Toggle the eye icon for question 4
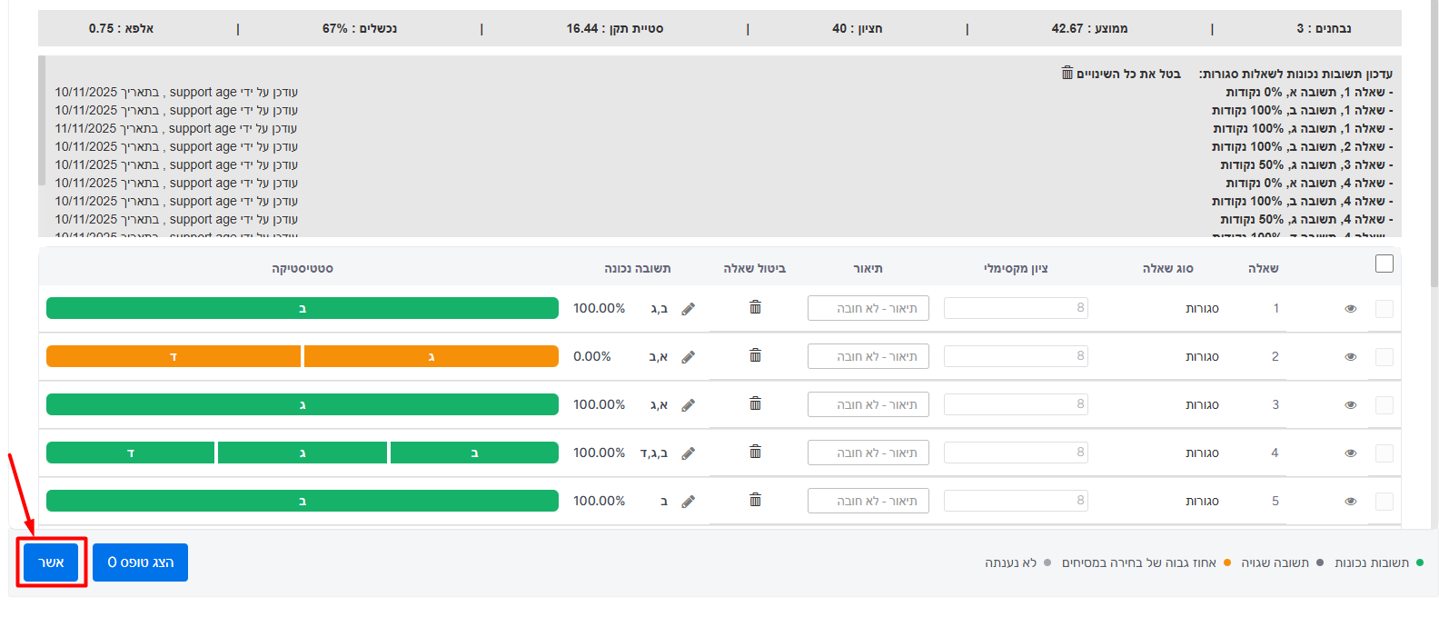1439x627 pixels. [1351, 453]
